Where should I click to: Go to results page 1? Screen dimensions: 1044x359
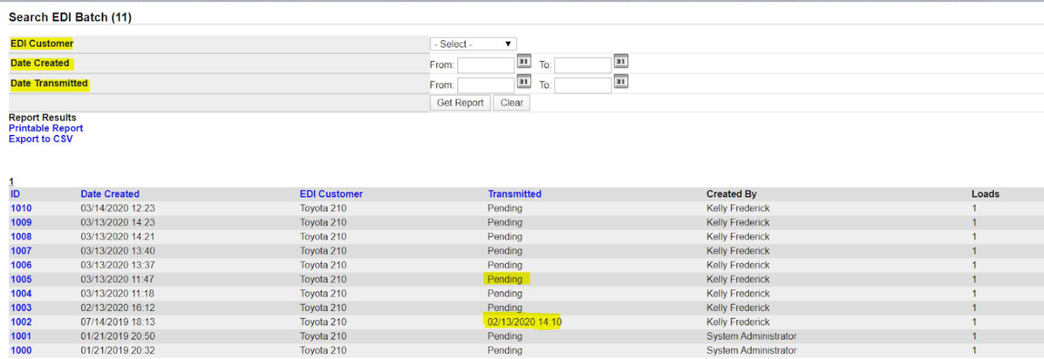coord(11,182)
